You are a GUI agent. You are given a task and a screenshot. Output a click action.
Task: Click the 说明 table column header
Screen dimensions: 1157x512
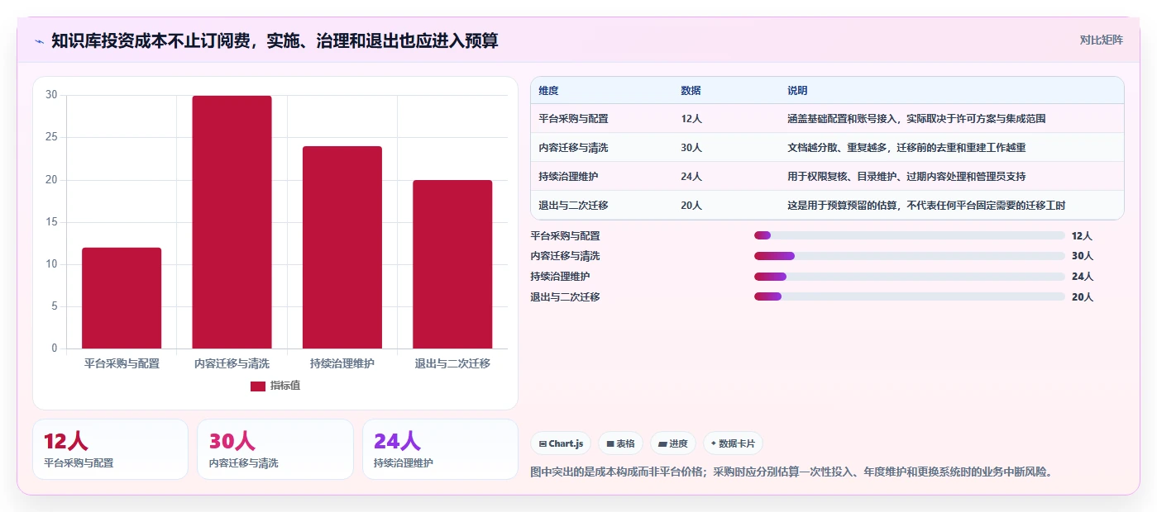797,91
